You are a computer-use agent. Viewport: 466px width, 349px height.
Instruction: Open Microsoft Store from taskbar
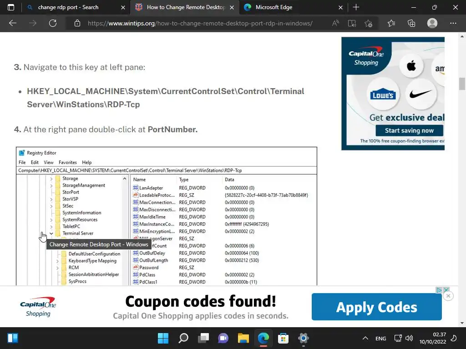click(x=283, y=338)
